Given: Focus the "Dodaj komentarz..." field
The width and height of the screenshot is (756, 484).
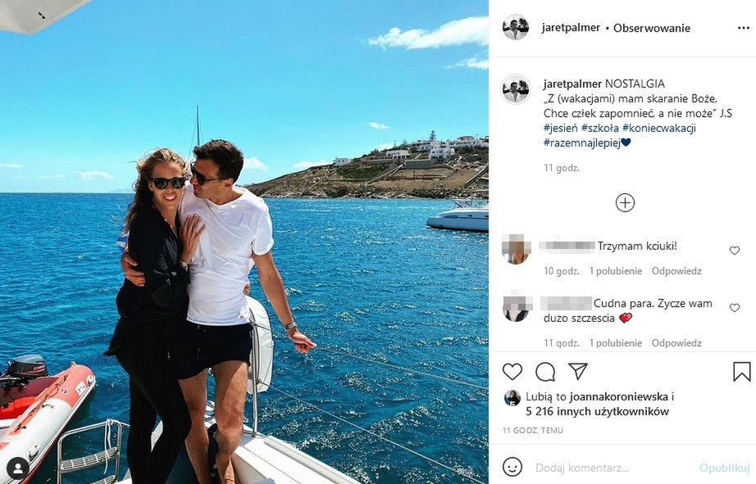Looking at the screenshot, I should click(613, 468).
